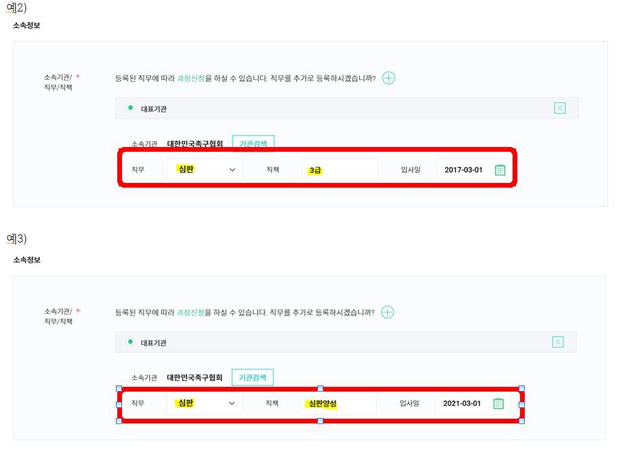This screenshot has height=460, width=619.
Task: Select the green 대표기관 radio dot in 예3
Action: (130, 342)
